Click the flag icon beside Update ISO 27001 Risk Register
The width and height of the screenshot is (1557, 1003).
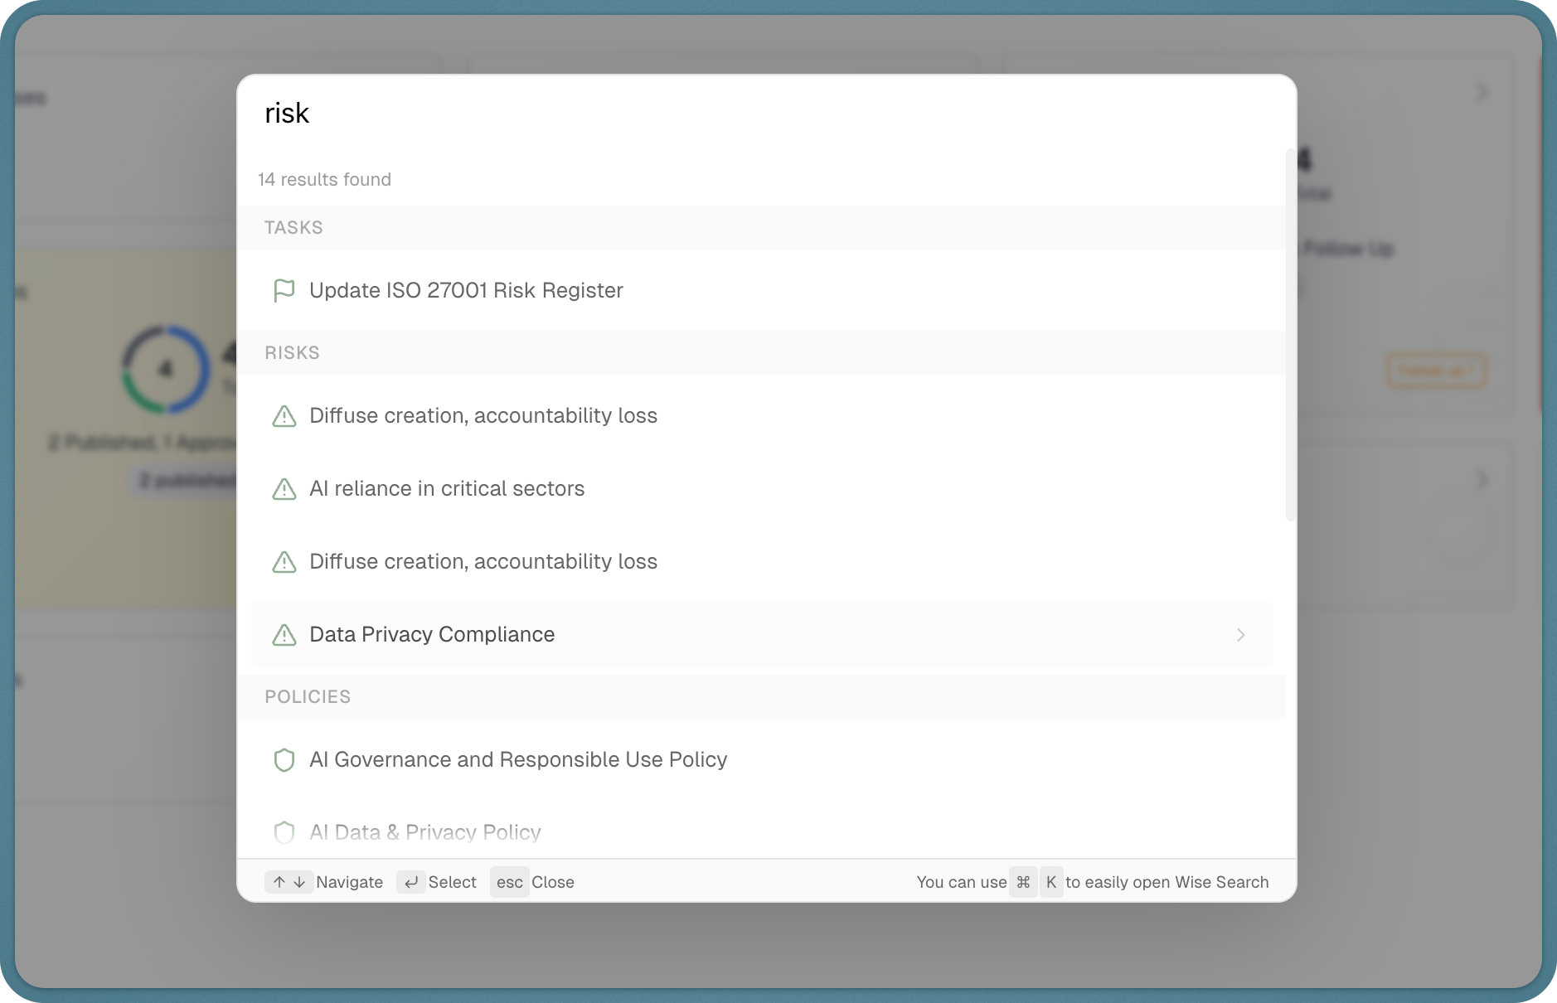pyautogui.click(x=284, y=291)
